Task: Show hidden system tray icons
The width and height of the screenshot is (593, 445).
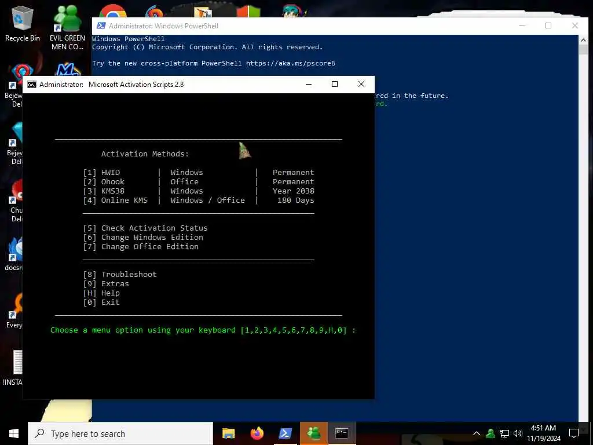Action: (x=477, y=433)
